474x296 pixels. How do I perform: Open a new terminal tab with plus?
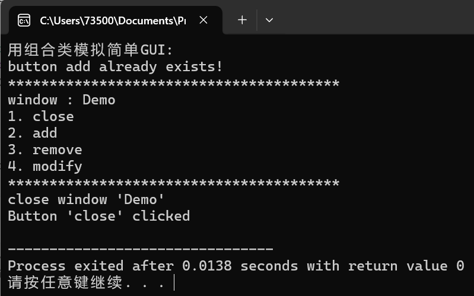[x=242, y=20]
